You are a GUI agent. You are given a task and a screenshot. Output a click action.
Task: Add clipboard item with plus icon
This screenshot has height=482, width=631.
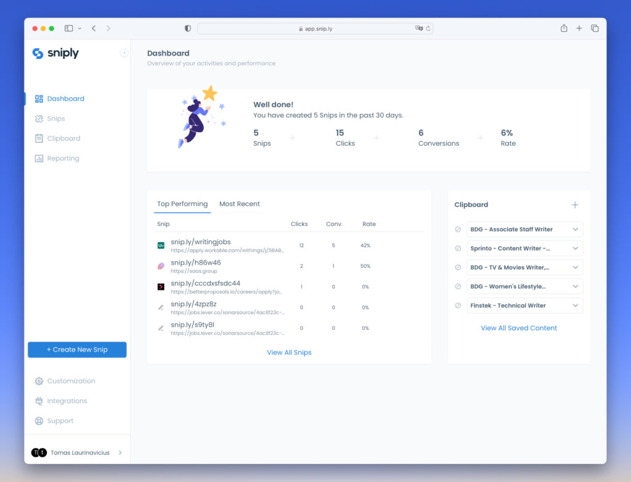(575, 205)
